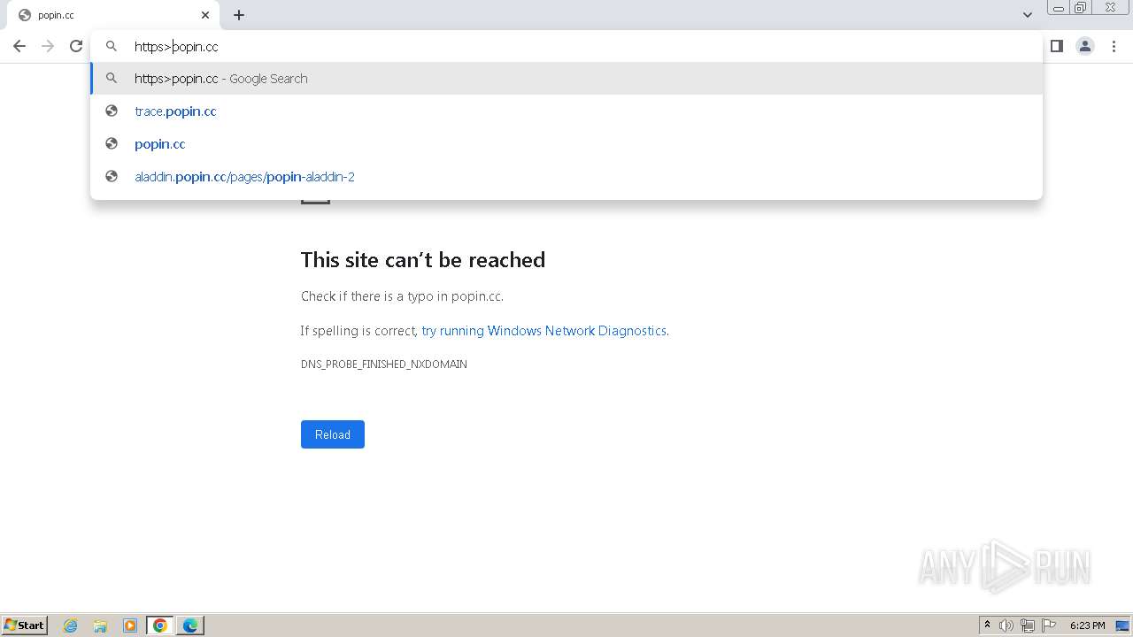The image size is (1133, 637).
Task: Click the forward navigation arrow
Action: [x=48, y=46]
